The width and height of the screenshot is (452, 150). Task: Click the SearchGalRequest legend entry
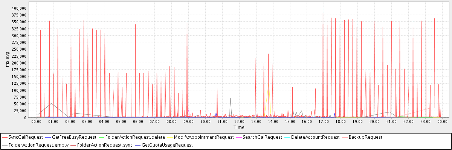262,137
